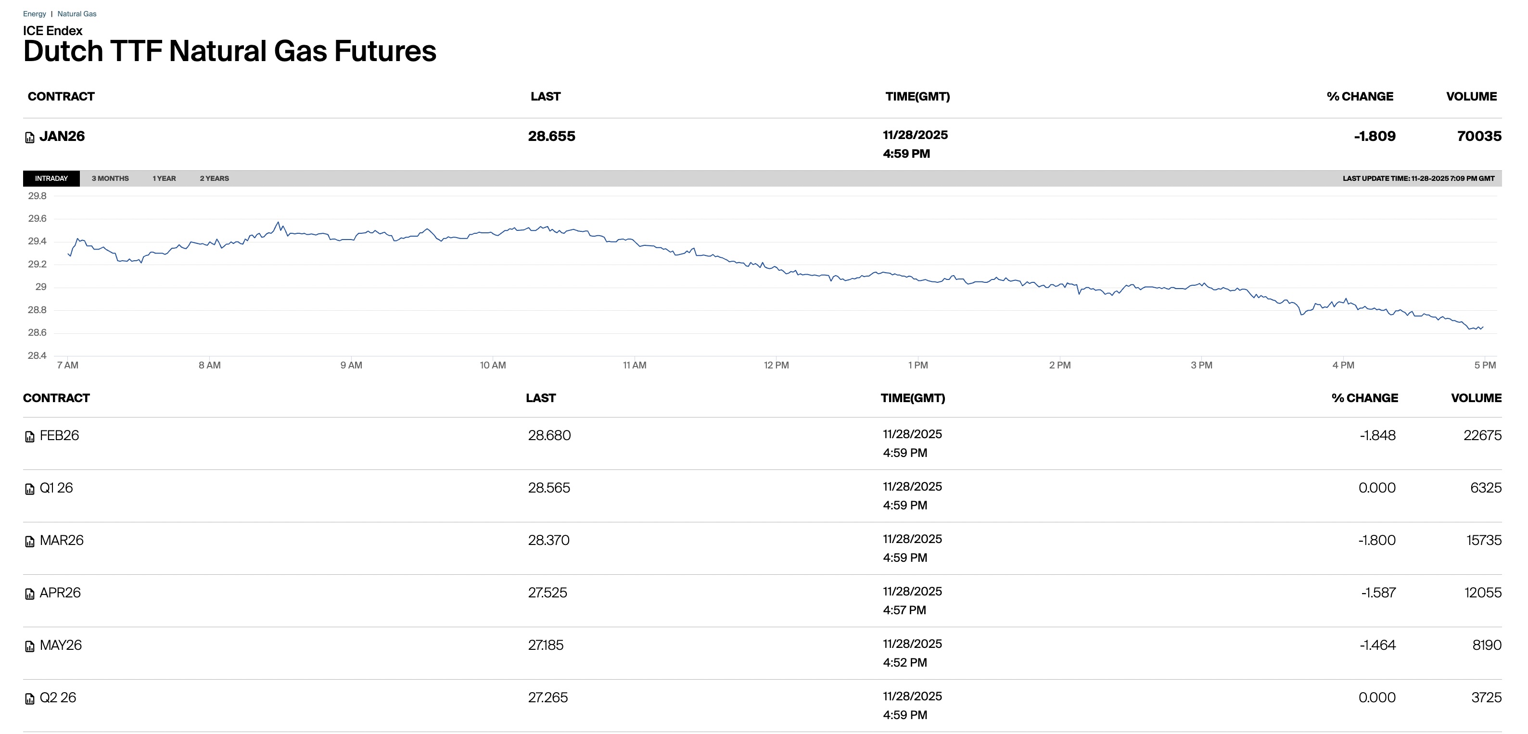Image resolution: width=1528 pixels, height=734 pixels.
Task: Click the MAR26 contract label
Action: point(62,541)
